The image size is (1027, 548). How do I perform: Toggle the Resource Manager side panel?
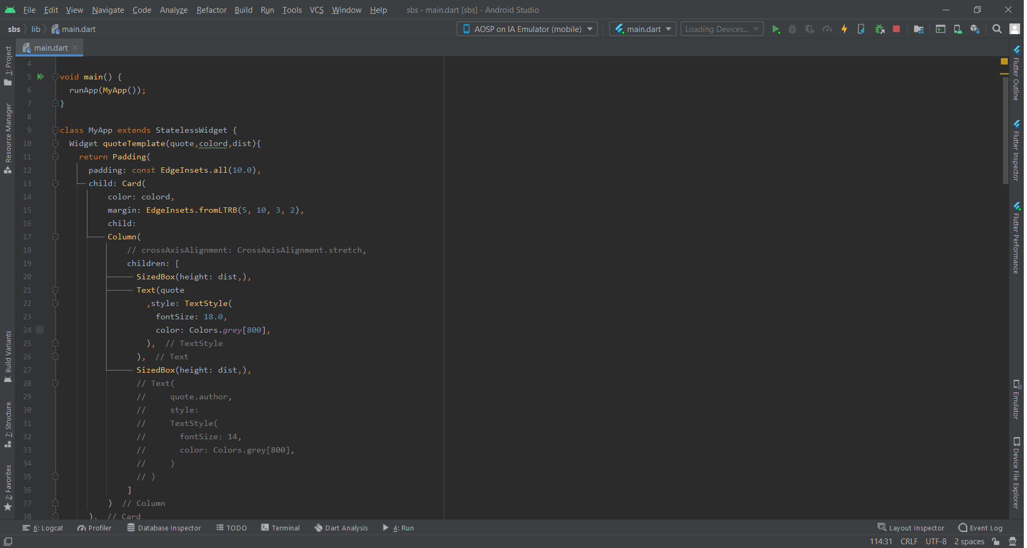8,139
